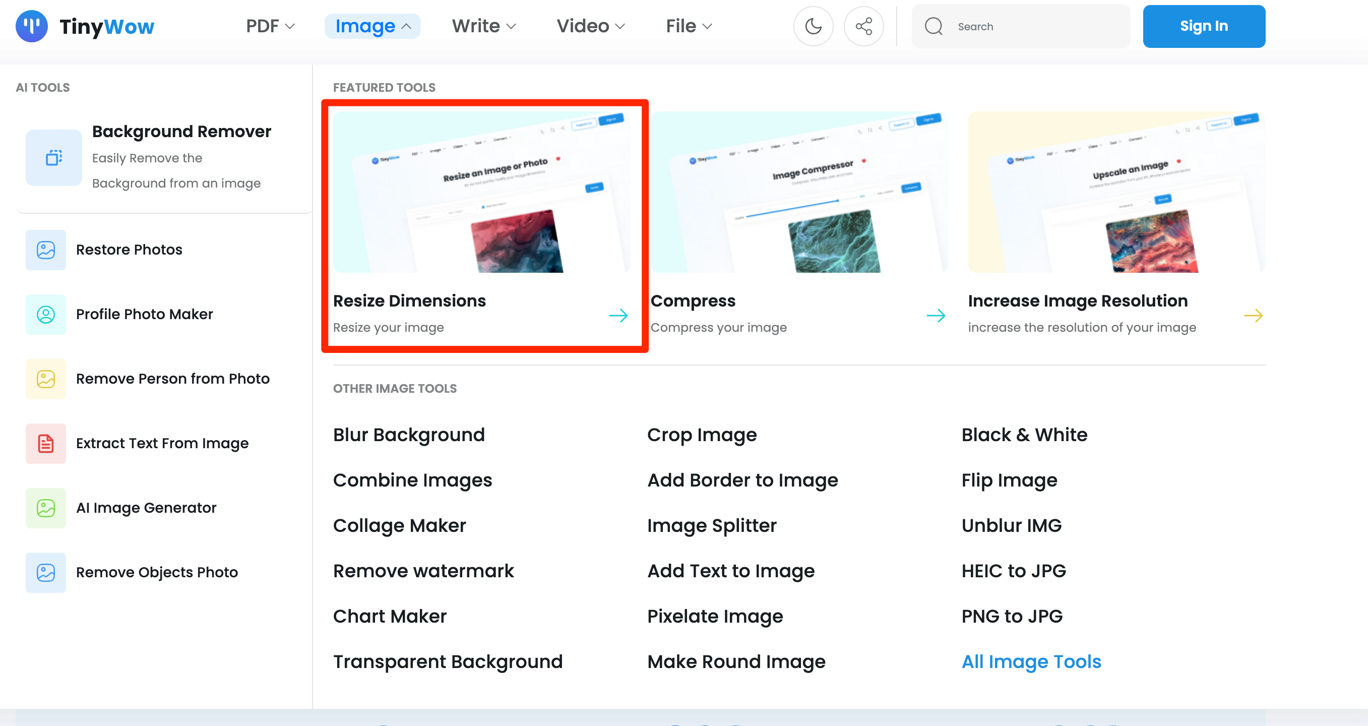Expand the PDF dropdown menu
1368x726 pixels.
270,26
